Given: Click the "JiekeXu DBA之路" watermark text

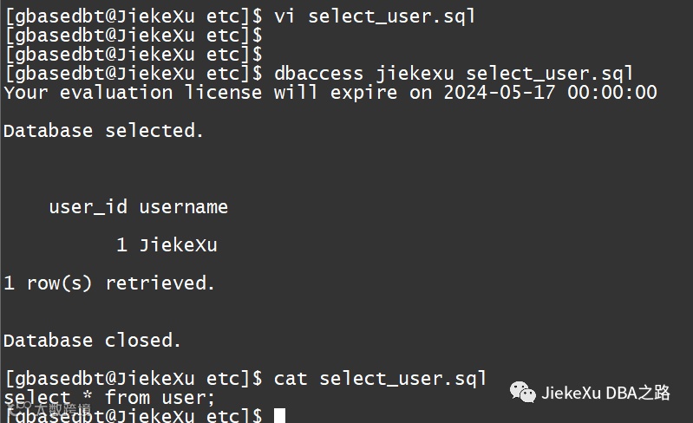Looking at the screenshot, I should coord(605,393).
